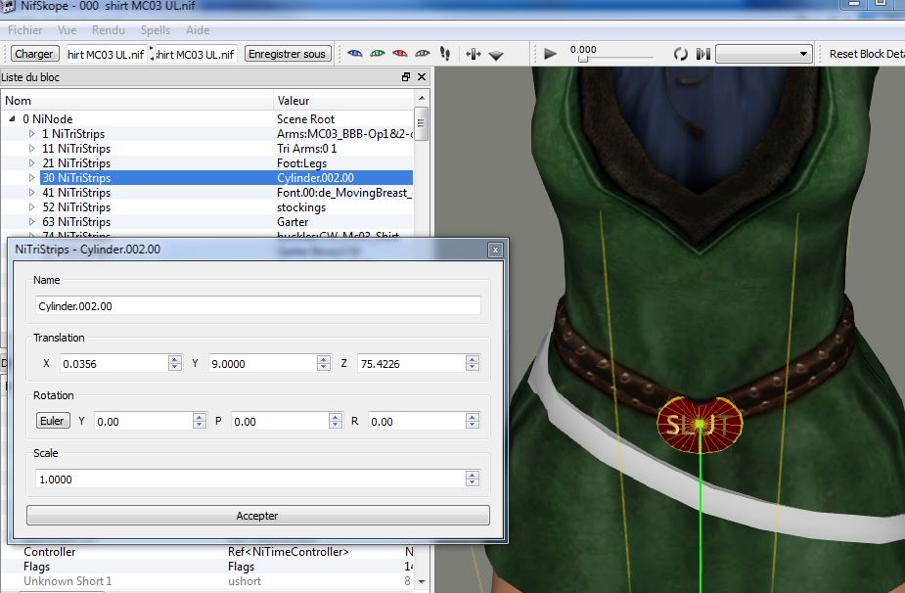
Task: Open the Rendu menu
Action: point(109,30)
